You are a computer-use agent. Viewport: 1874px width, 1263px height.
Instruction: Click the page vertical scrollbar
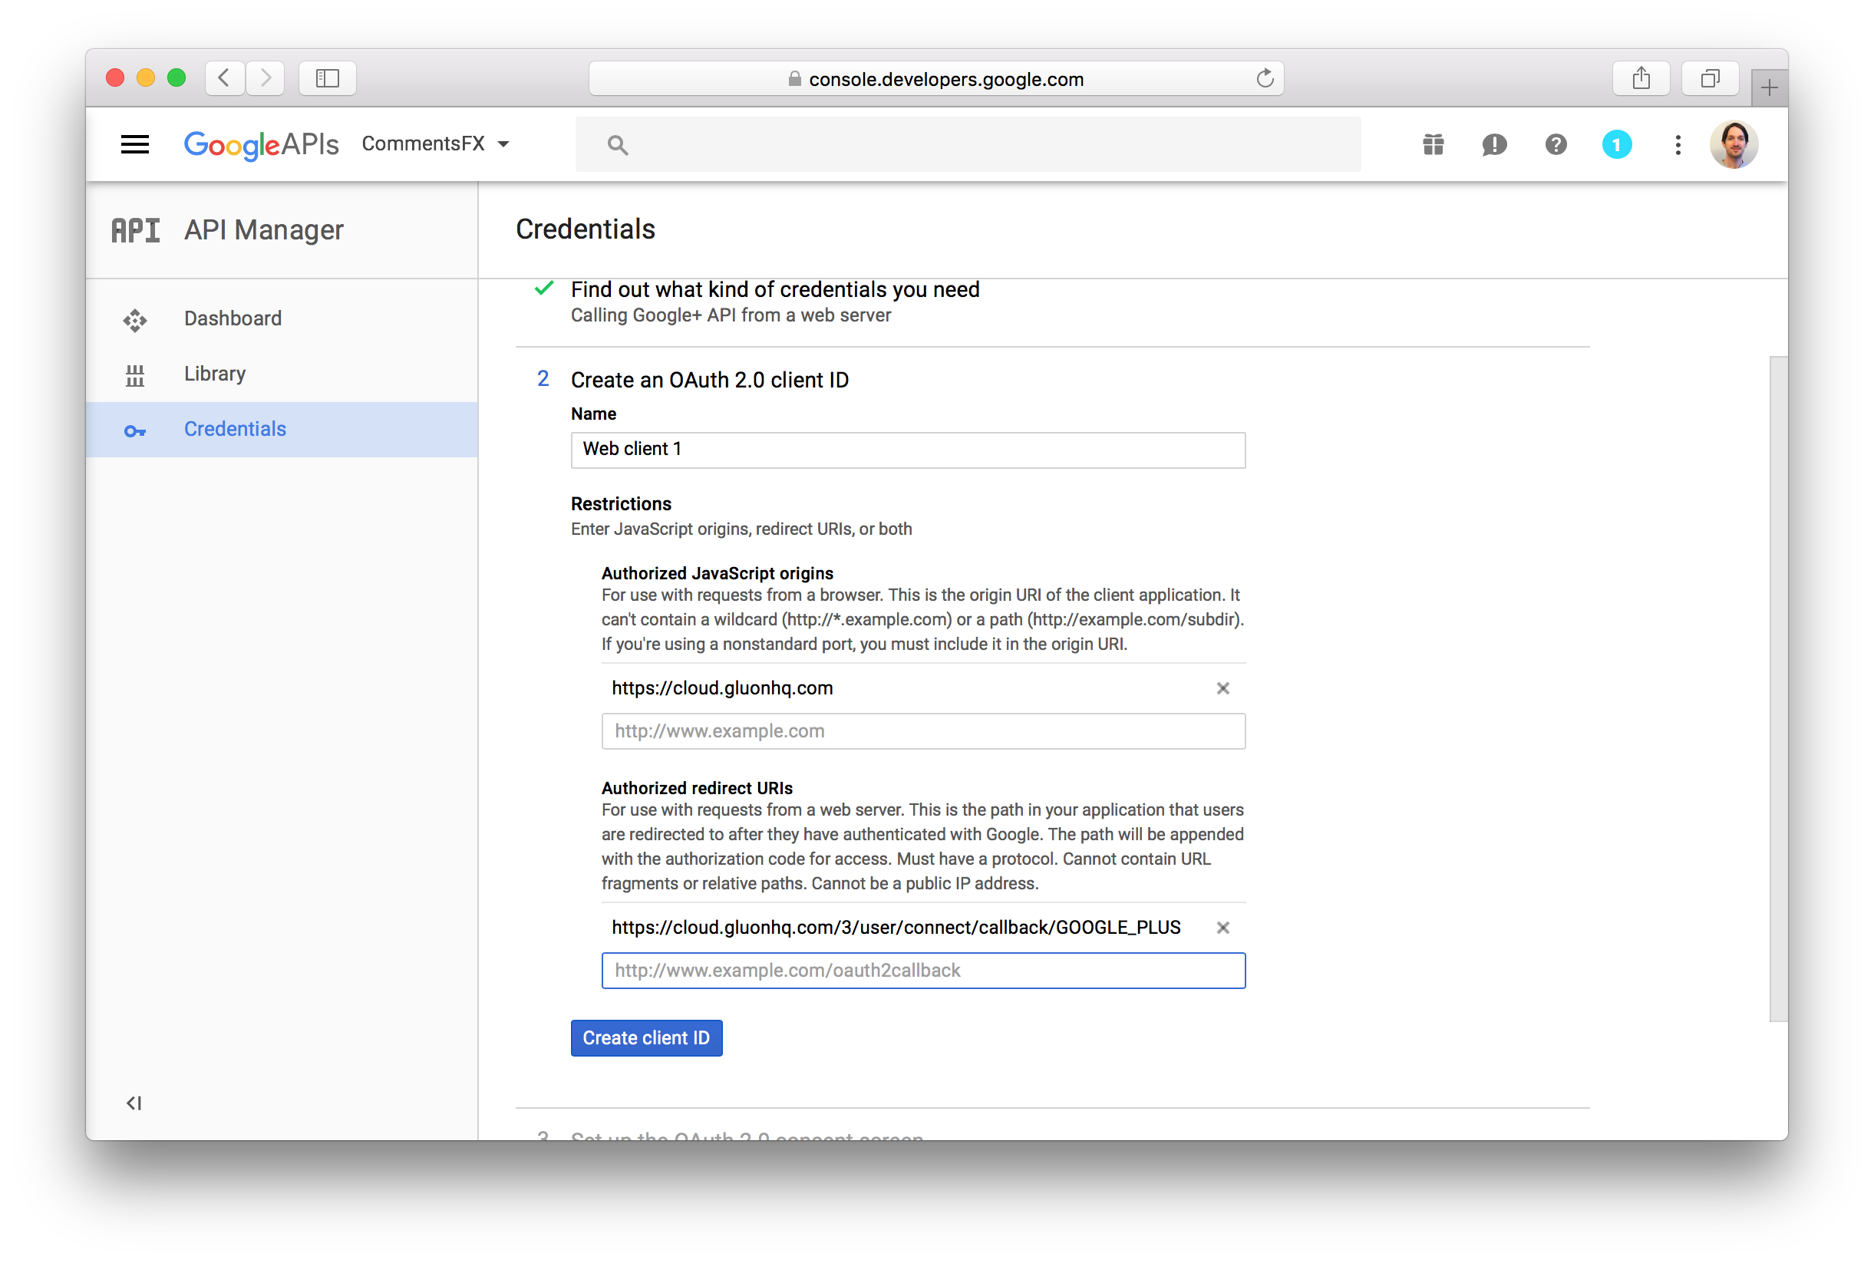tap(1777, 689)
